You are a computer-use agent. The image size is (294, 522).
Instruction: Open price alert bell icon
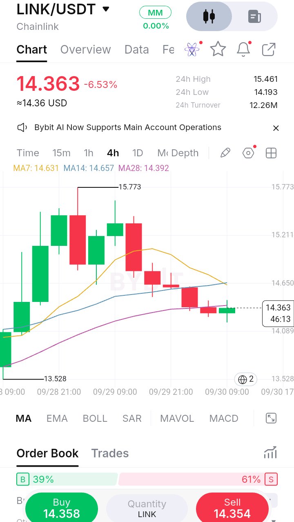click(244, 49)
